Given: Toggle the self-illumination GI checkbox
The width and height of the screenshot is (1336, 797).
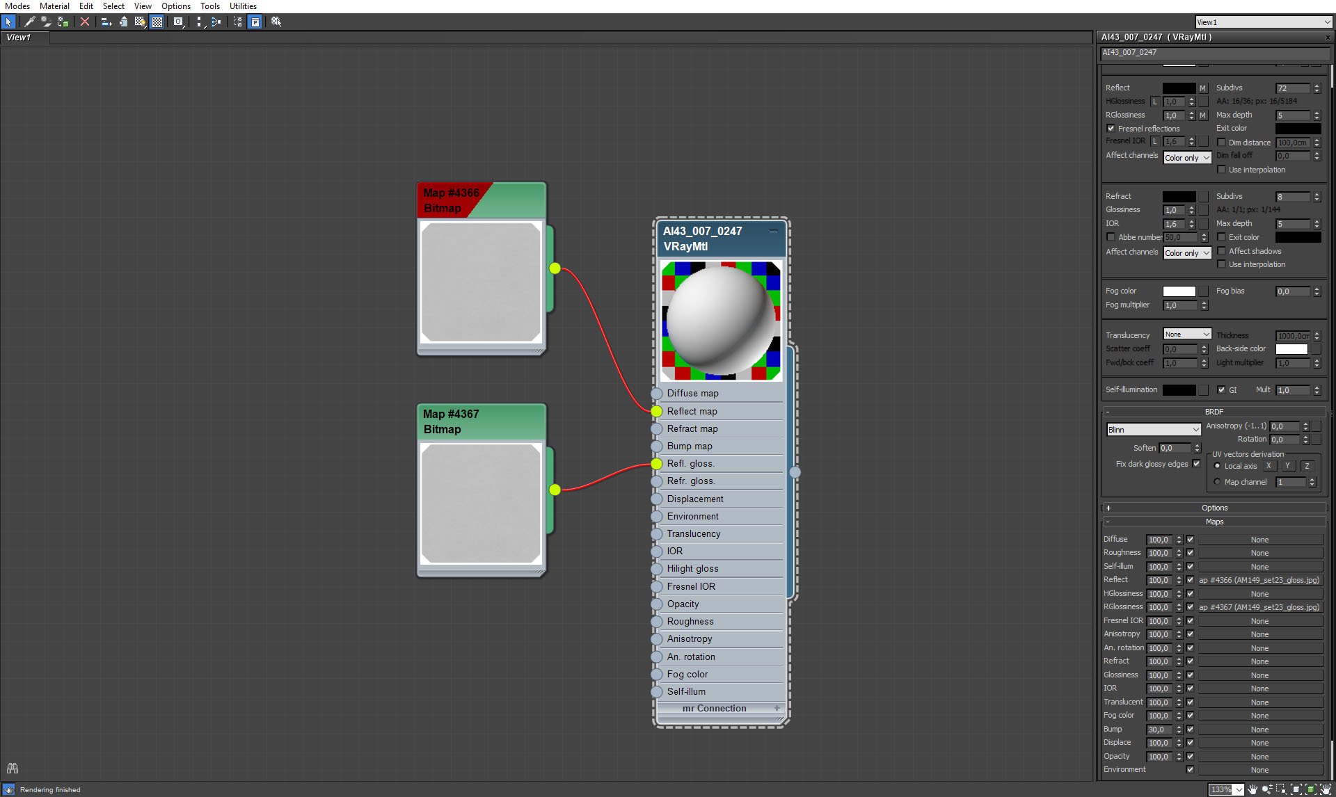Looking at the screenshot, I should [x=1221, y=390].
